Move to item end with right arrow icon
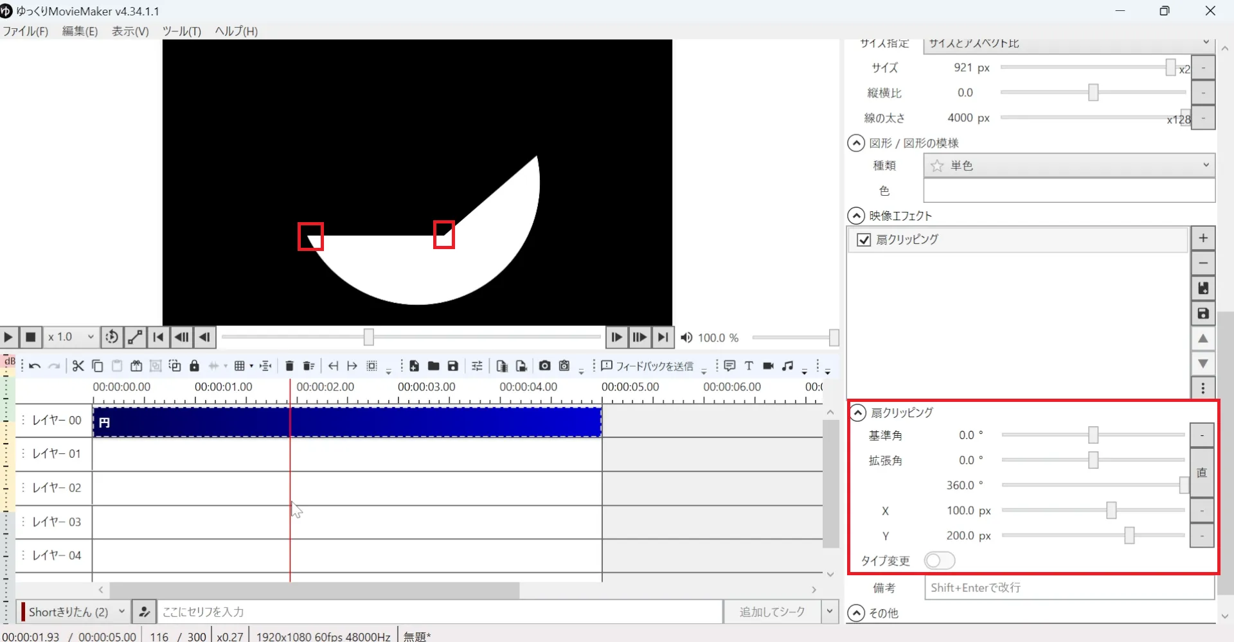Viewport: 1234px width, 642px height. click(x=352, y=366)
